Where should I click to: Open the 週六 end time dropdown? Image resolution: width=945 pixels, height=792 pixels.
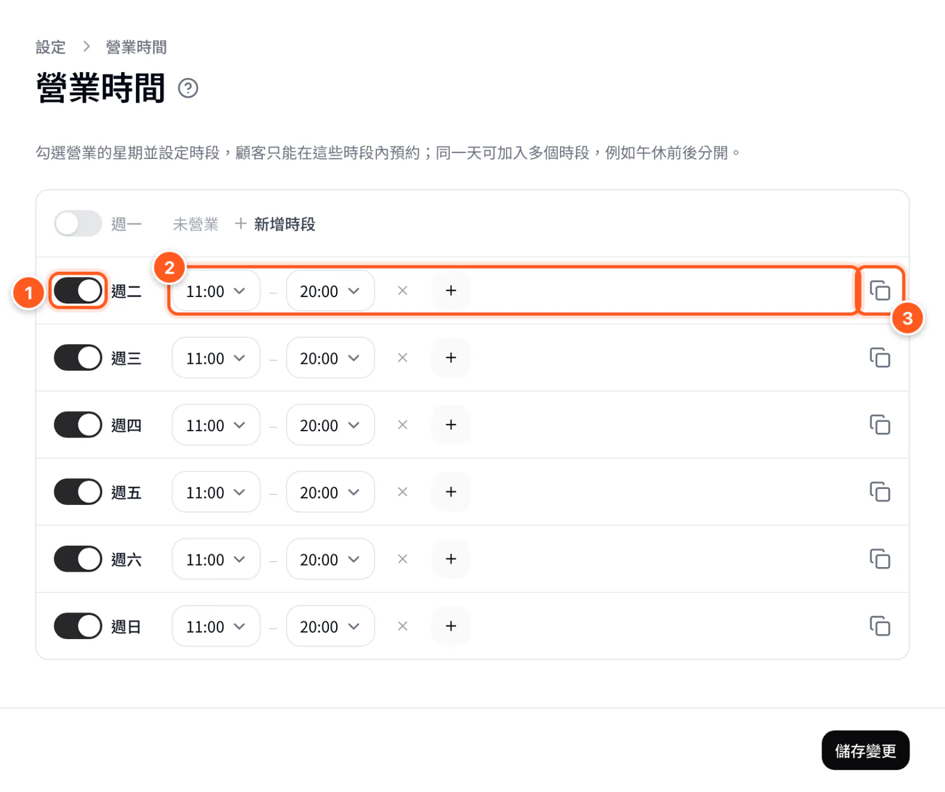[330, 559]
